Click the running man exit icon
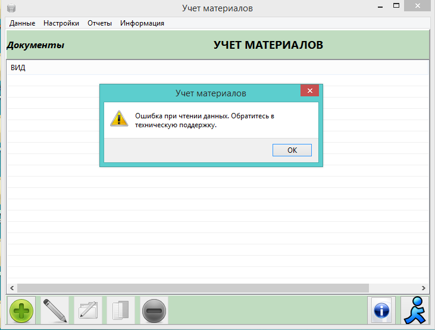The image size is (435, 330). [414, 310]
